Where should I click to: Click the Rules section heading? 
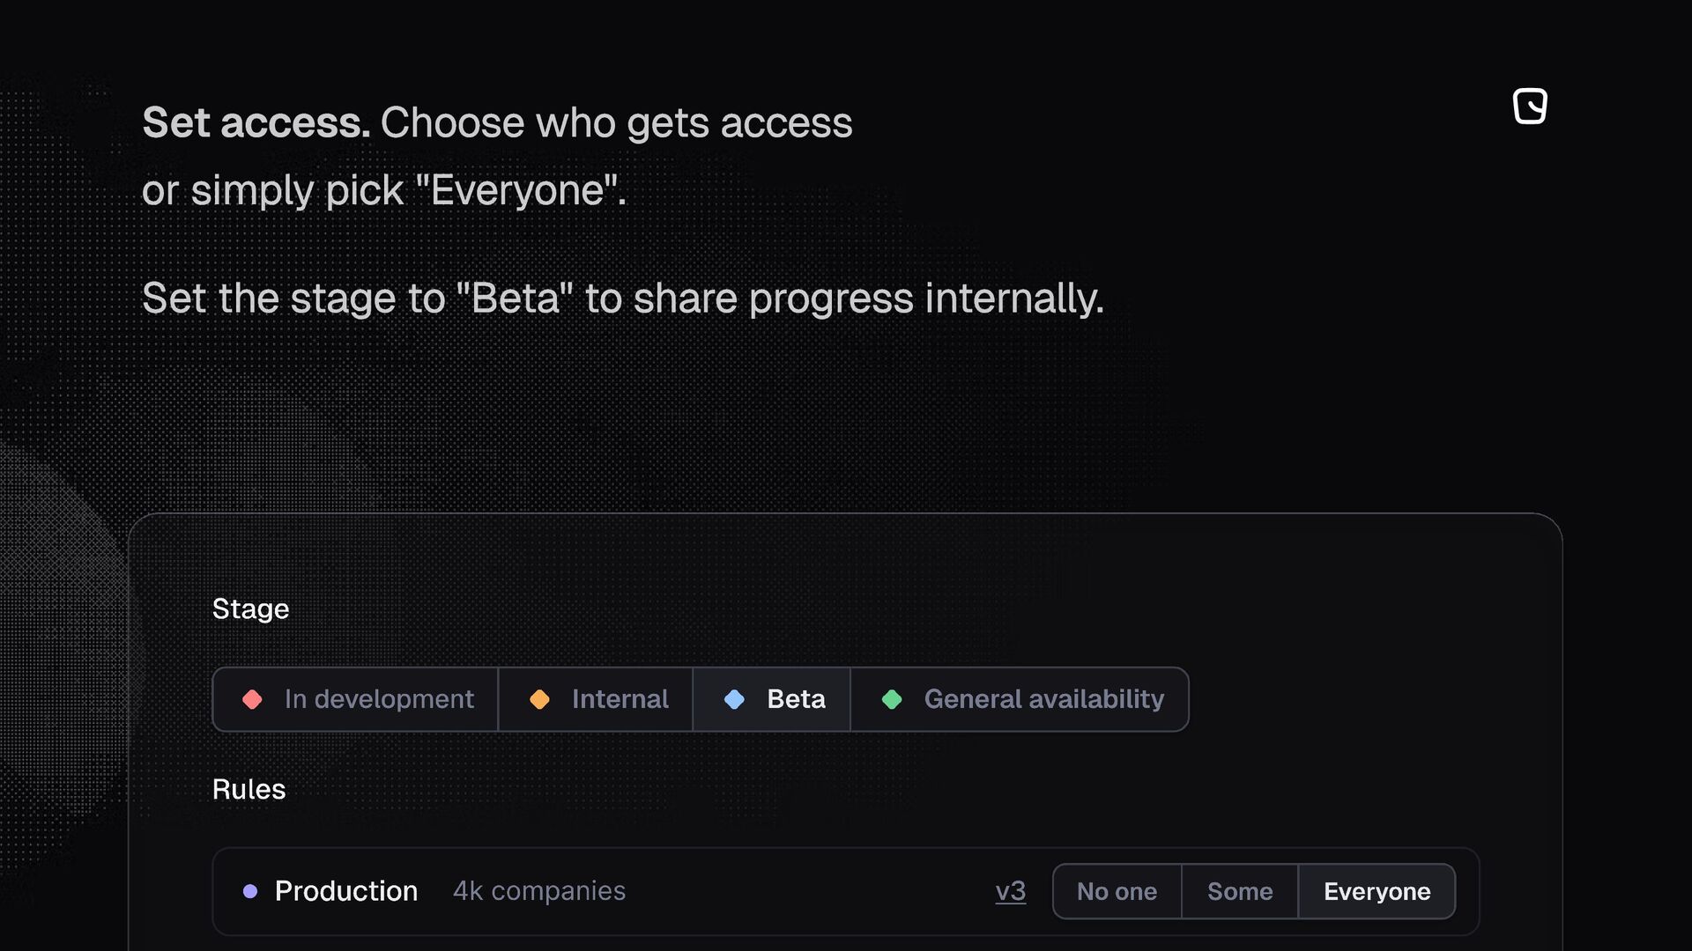(x=249, y=789)
